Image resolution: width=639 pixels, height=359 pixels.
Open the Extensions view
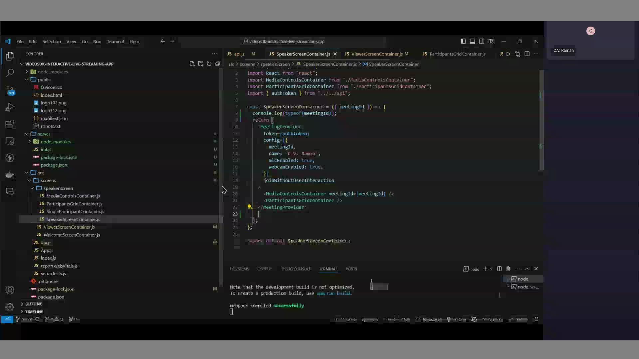coord(10,124)
